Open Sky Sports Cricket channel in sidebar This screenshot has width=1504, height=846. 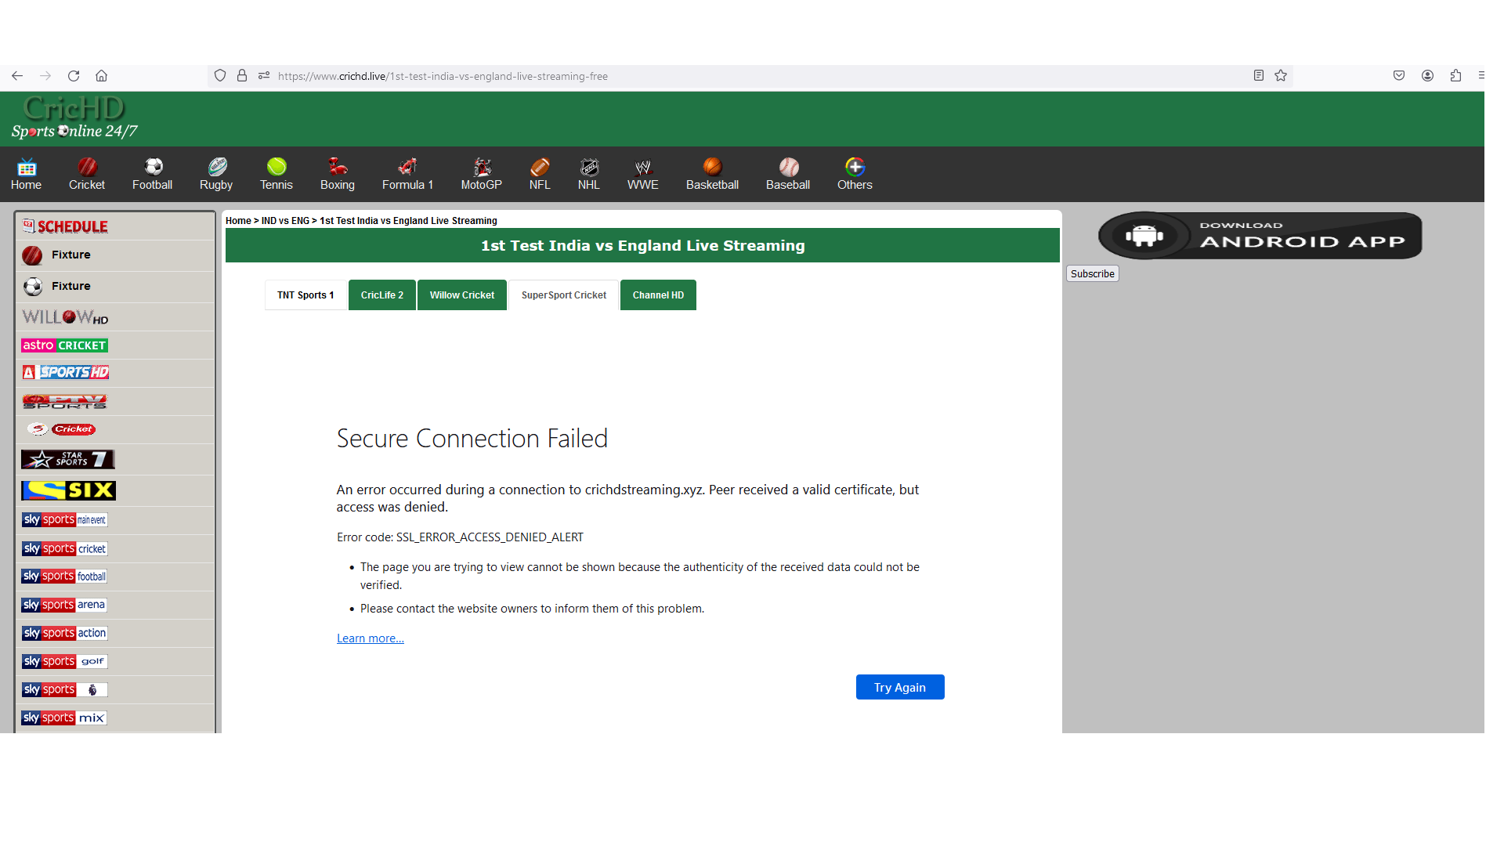pyautogui.click(x=65, y=549)
